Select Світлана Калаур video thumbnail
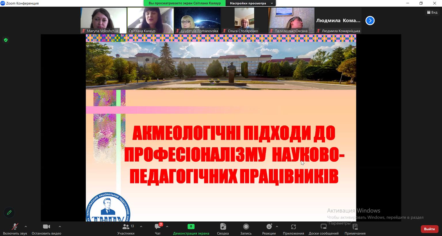 coord(150,20)
